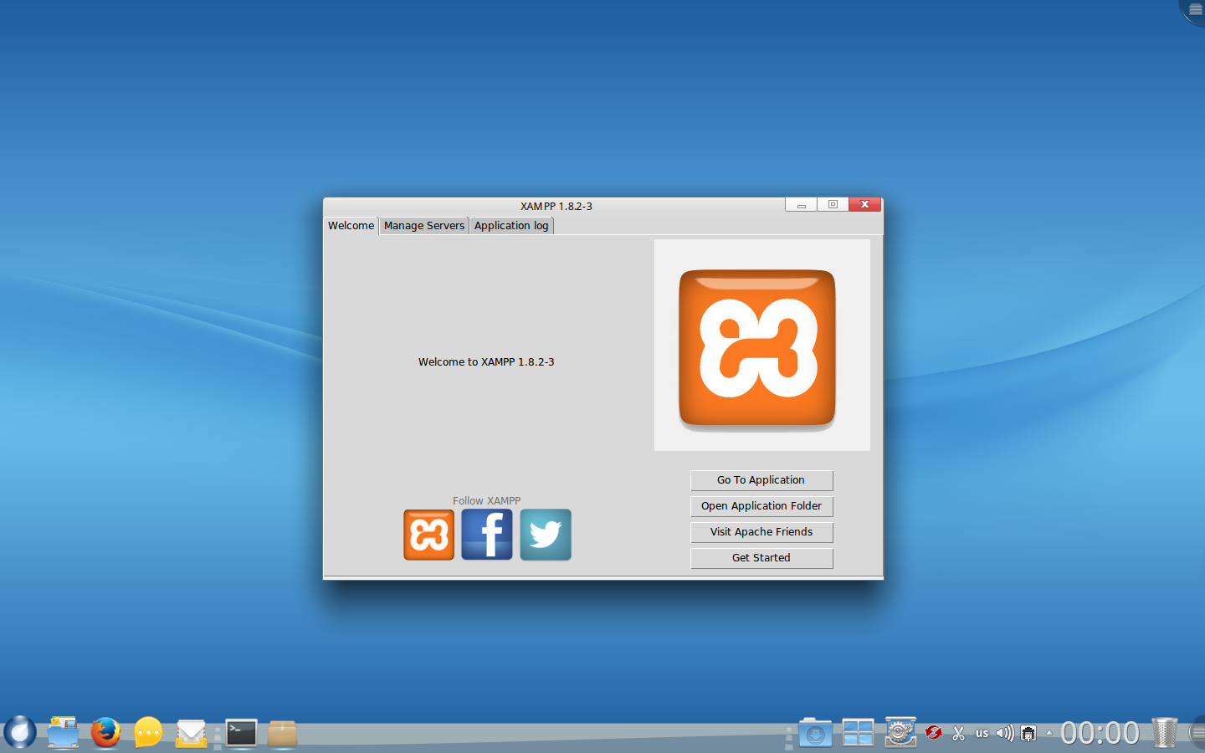Click the 'Follow XAMPP' label

click(x=487, y=501)
